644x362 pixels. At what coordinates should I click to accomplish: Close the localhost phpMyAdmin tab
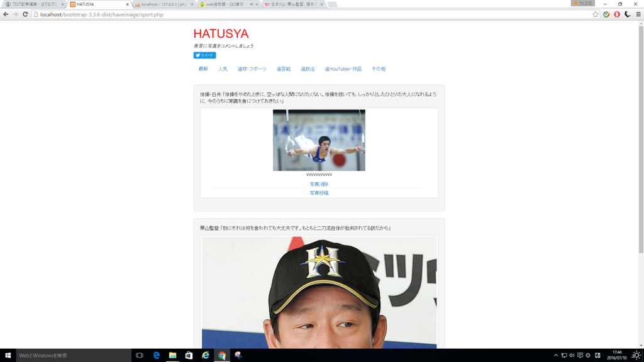click(192, 4)
